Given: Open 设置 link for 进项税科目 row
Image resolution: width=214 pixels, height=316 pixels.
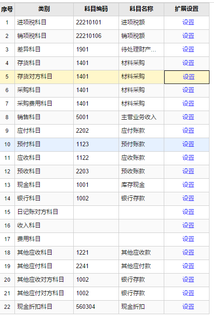Looking at the screenshot, I should point(188,23).
